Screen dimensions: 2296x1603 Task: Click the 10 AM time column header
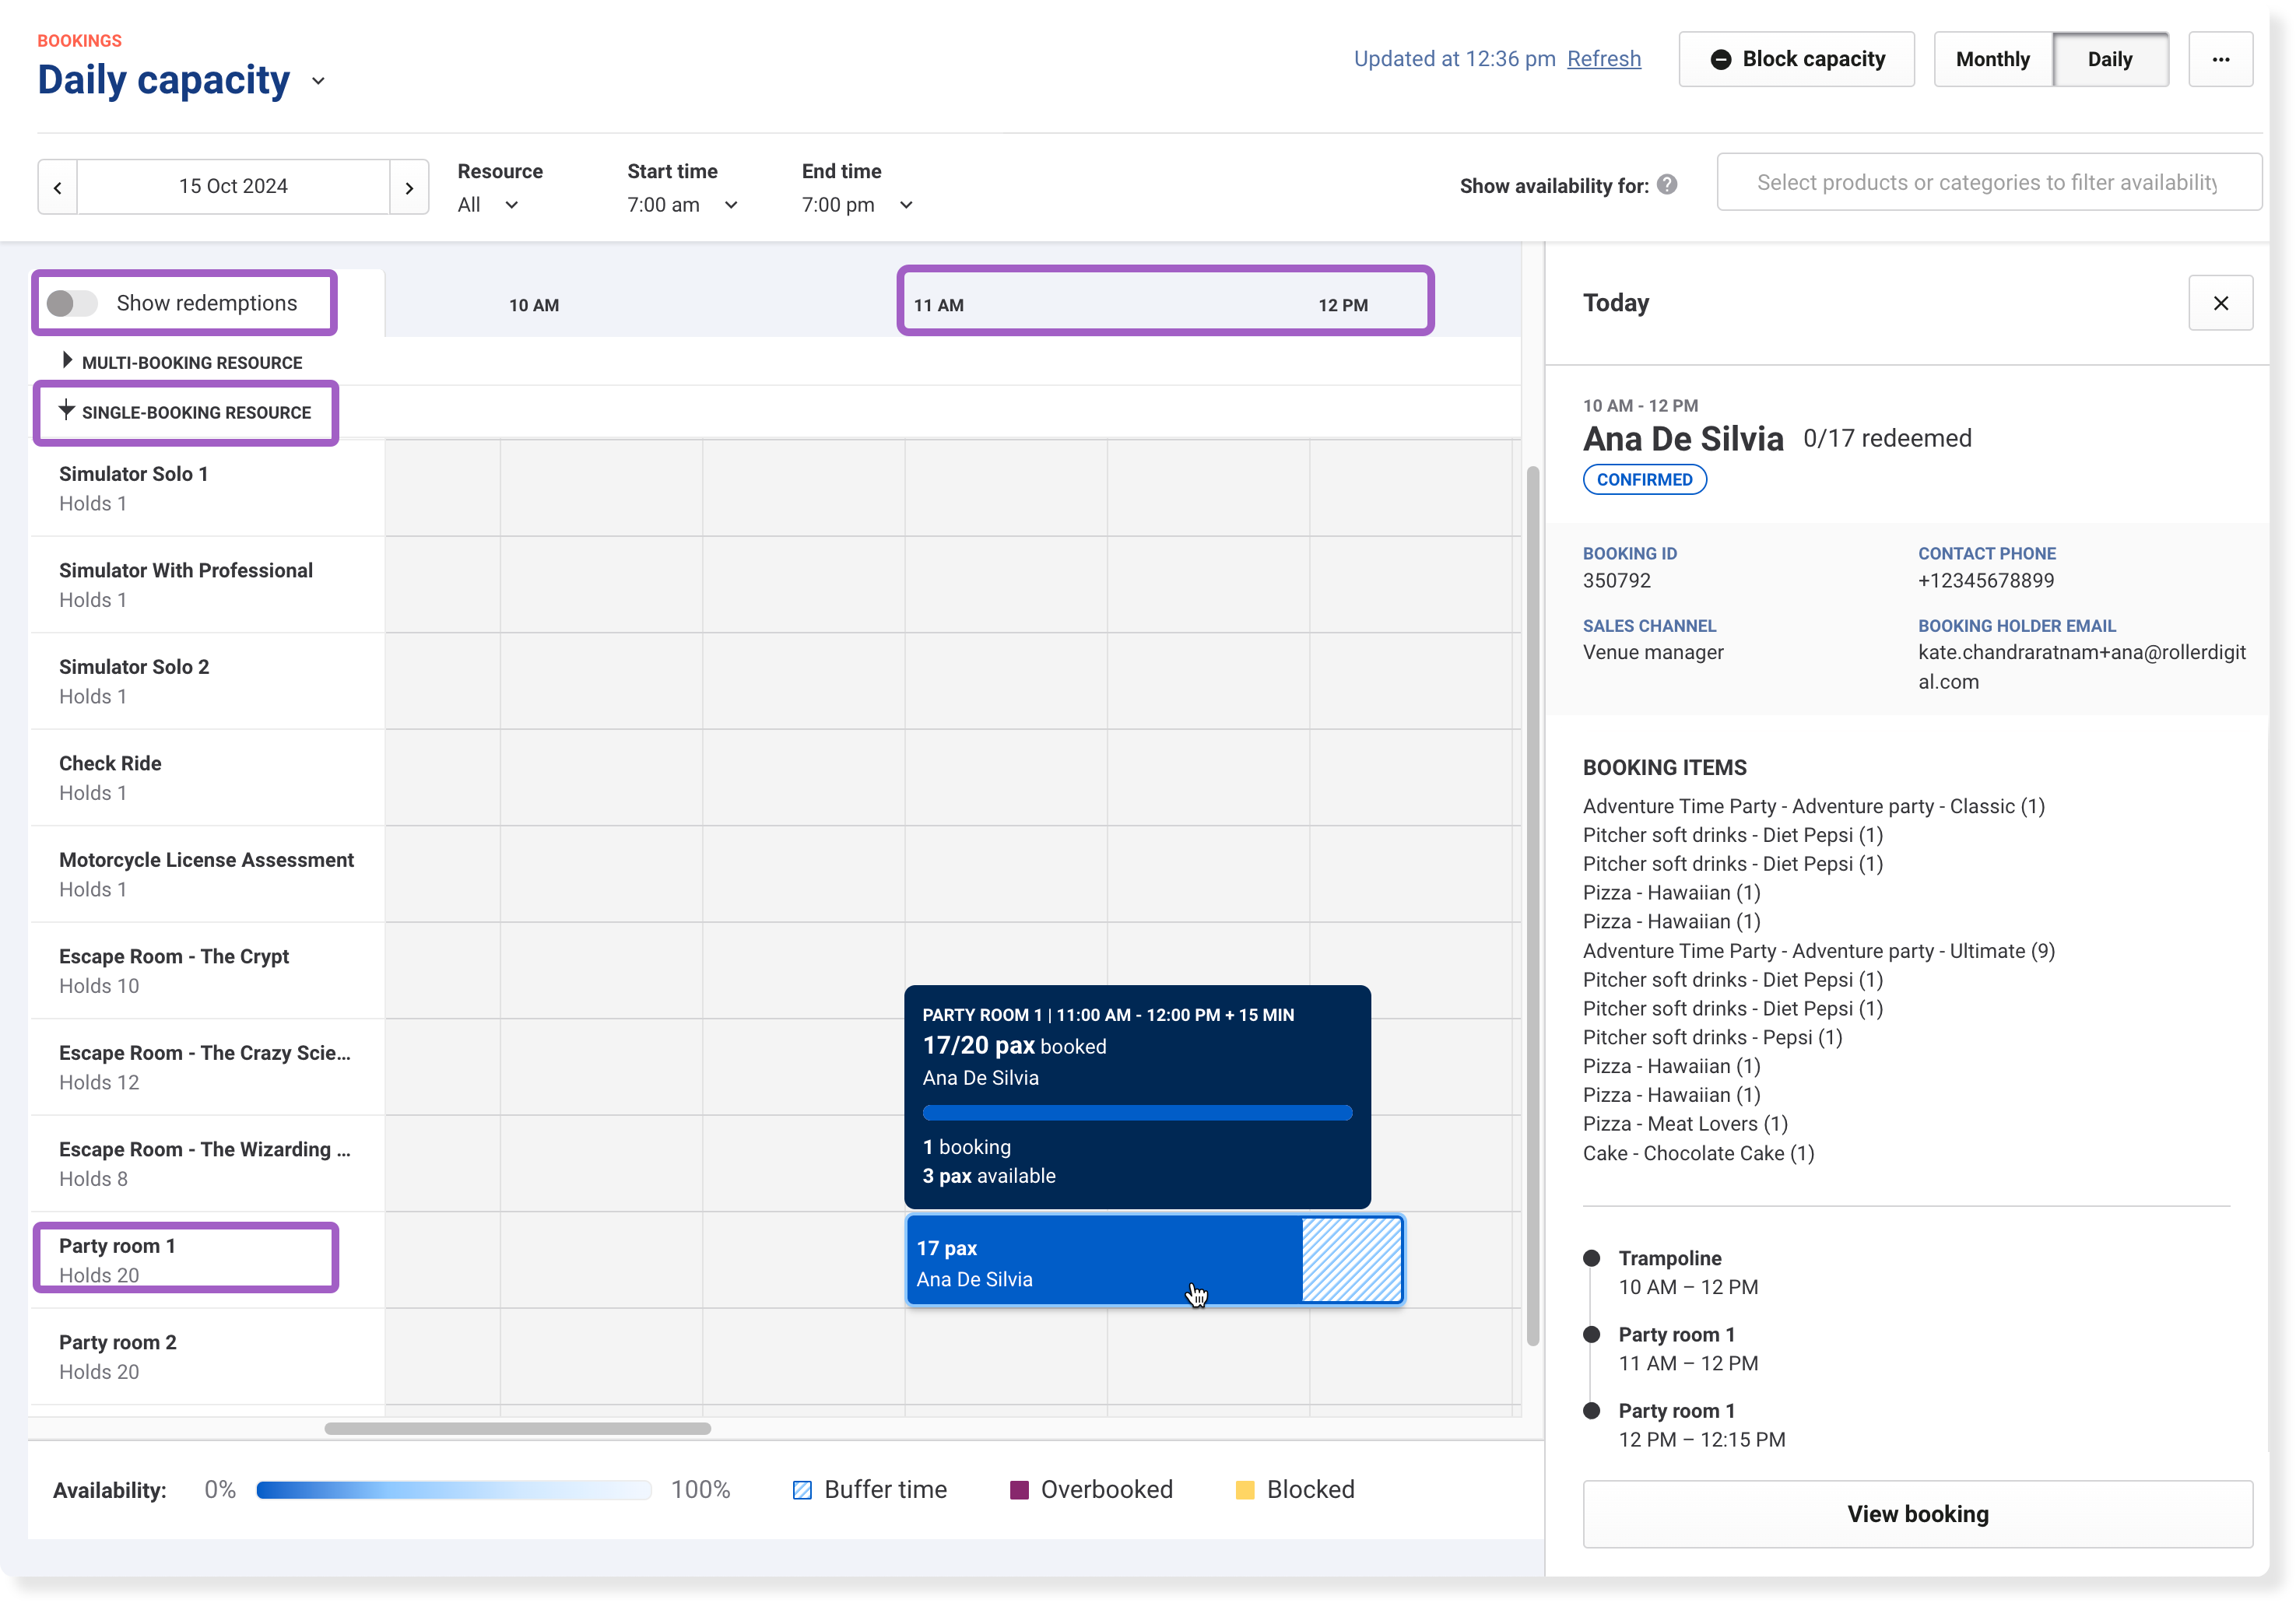[533, 306]
